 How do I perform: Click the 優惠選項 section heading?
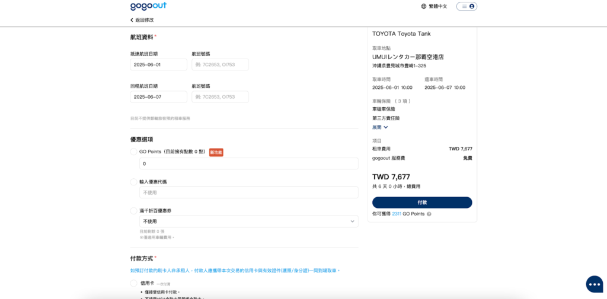click(142, 139)
